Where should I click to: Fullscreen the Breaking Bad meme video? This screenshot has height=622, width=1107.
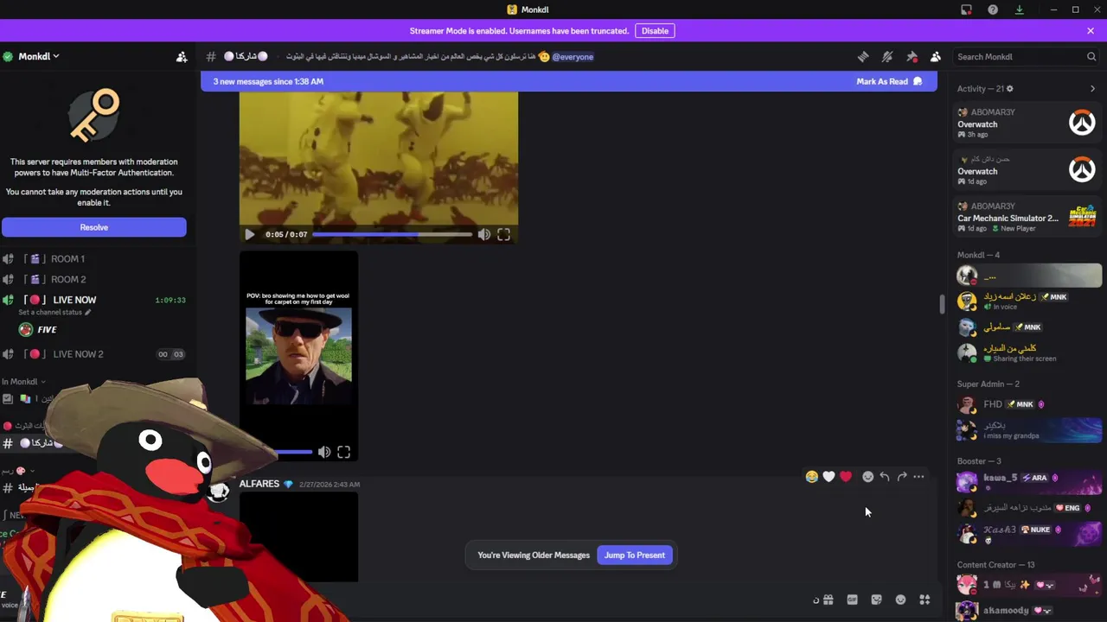tap(343, 452)
